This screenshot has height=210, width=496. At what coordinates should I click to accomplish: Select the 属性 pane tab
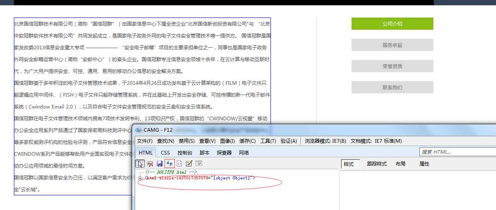[424, 164]
